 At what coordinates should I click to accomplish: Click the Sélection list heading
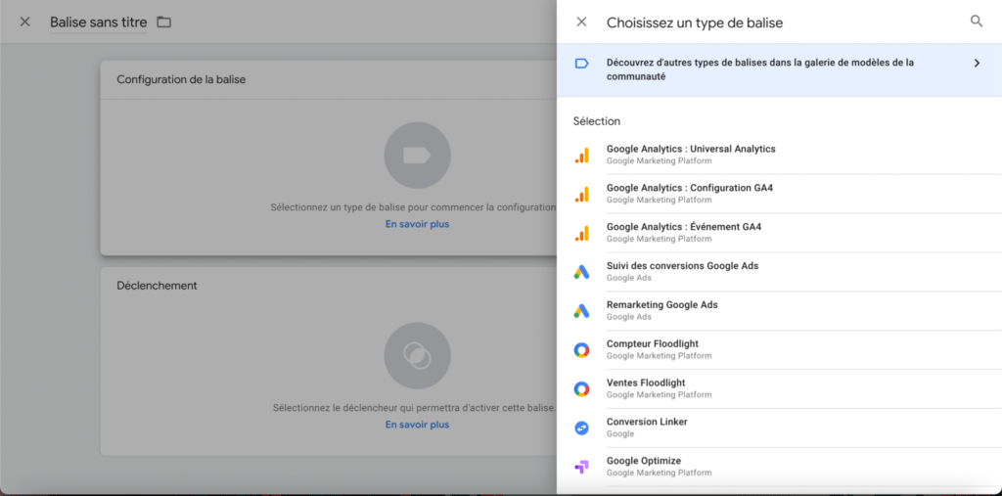597,121
